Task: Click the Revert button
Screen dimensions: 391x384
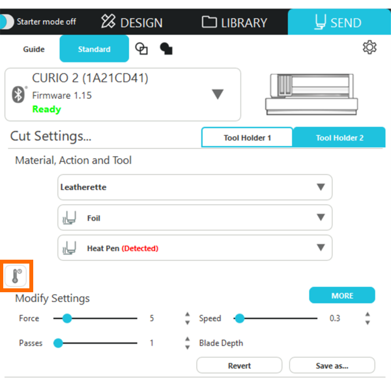Action: (239, 366)
